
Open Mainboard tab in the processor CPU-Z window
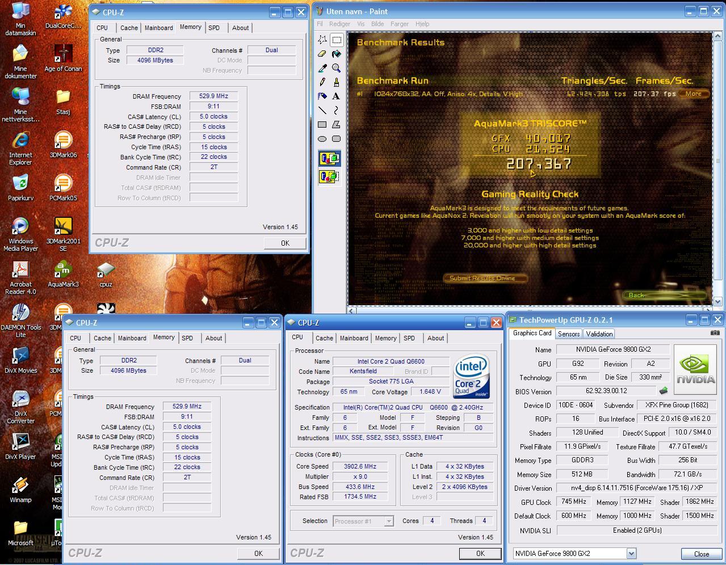[354, 338]
